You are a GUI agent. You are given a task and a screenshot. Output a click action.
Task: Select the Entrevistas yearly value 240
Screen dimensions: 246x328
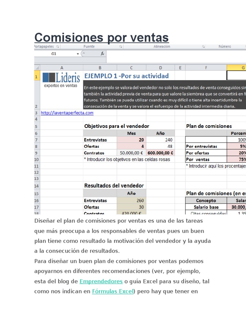click(x=160, y=140)
